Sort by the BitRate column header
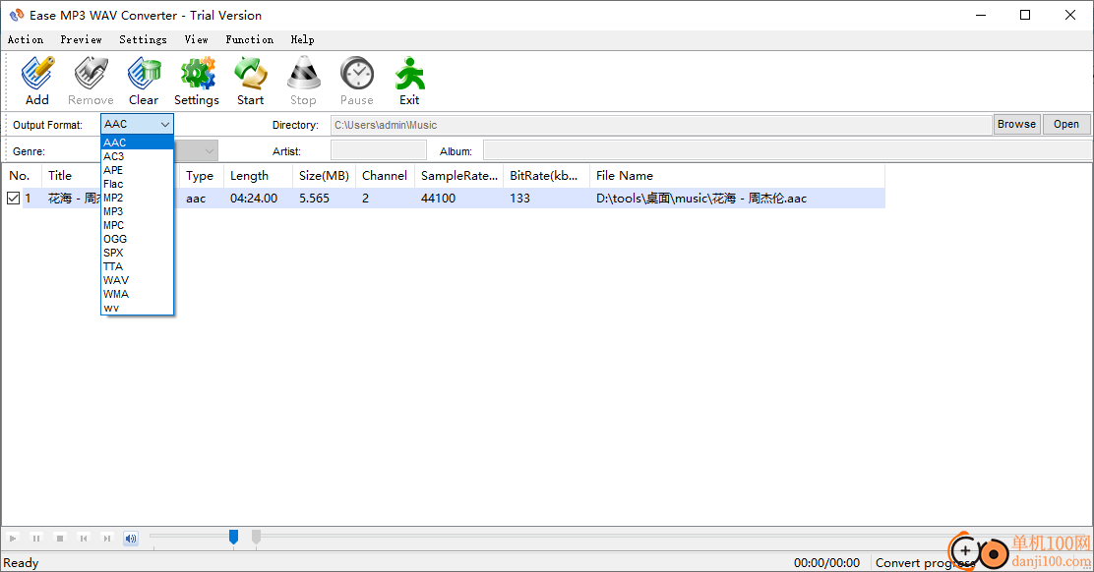 546,176
